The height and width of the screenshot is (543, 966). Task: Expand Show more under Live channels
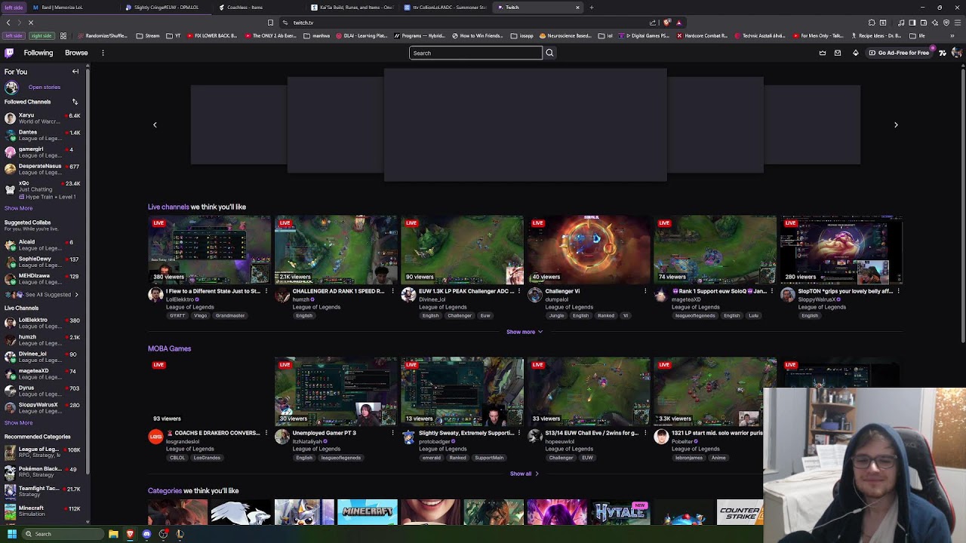[525, 332]
